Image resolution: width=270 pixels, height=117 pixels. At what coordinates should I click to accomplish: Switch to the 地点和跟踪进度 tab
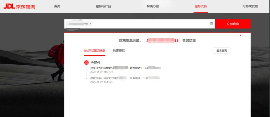point(94,51)
